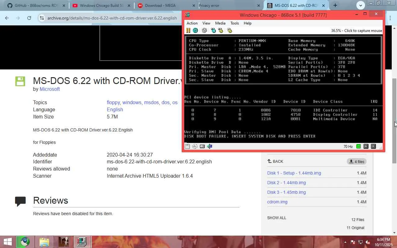
Task: Click the emulated DOS screen to capture mouse
Action: tap(283, 89)
